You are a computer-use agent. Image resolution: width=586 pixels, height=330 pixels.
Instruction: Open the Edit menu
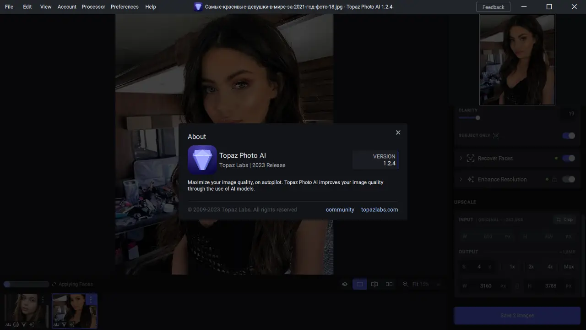pyautogui.click(x=27, y=7)
